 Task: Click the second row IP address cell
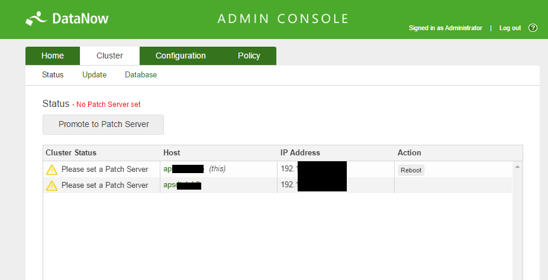pyautogui.click(x=336, y=185)
